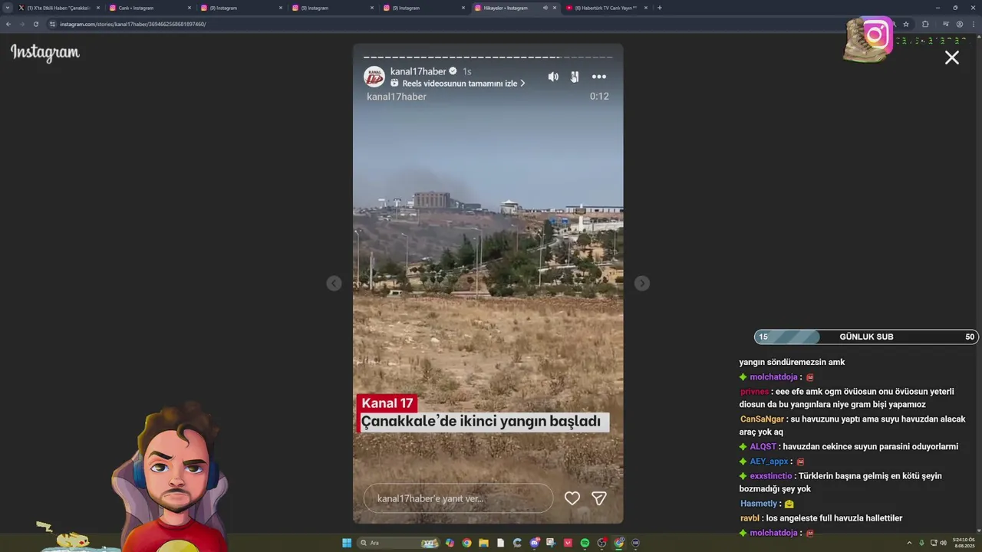
Task: Click the 'GÜNLÜK SUB' goal progress bar
Action: coord(866,337)
